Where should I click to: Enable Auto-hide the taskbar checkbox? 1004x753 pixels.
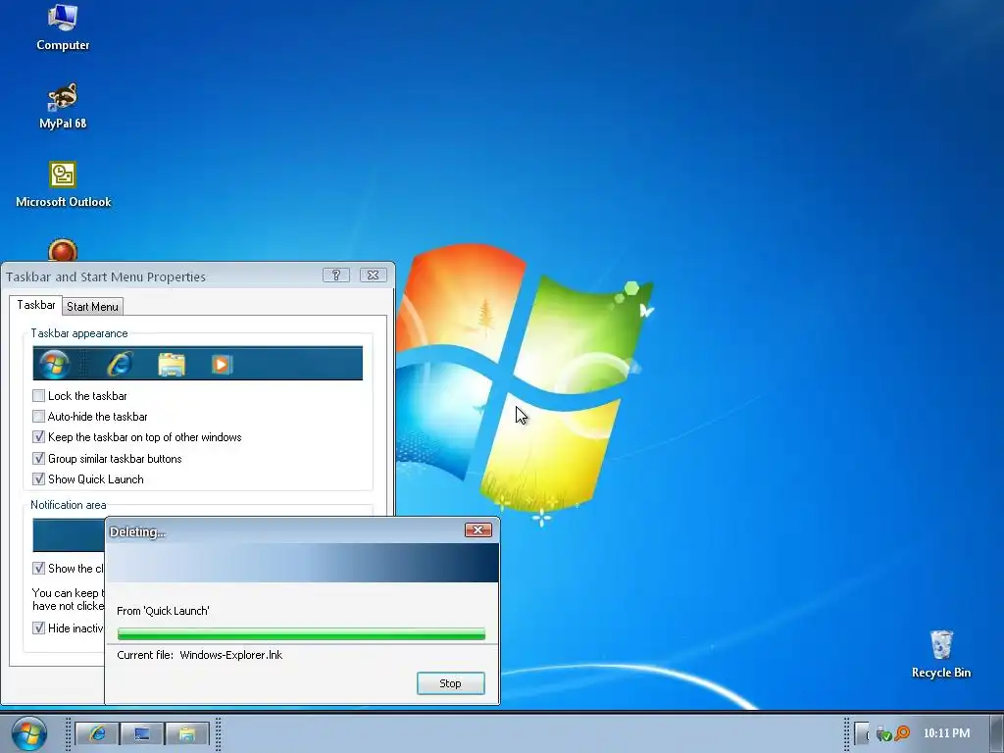point(39,416)
